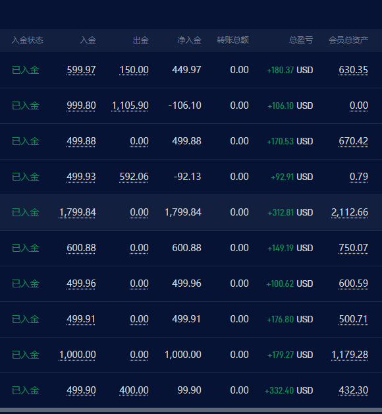Open withdrawal amount 1,105.90
This screenshot has height=414, width=382.
[x=130, y=105]
